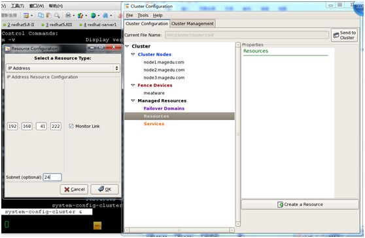Click the blue font icon in Xshell toolbar
The image size is (365, 238).
[x=105, y=16]
